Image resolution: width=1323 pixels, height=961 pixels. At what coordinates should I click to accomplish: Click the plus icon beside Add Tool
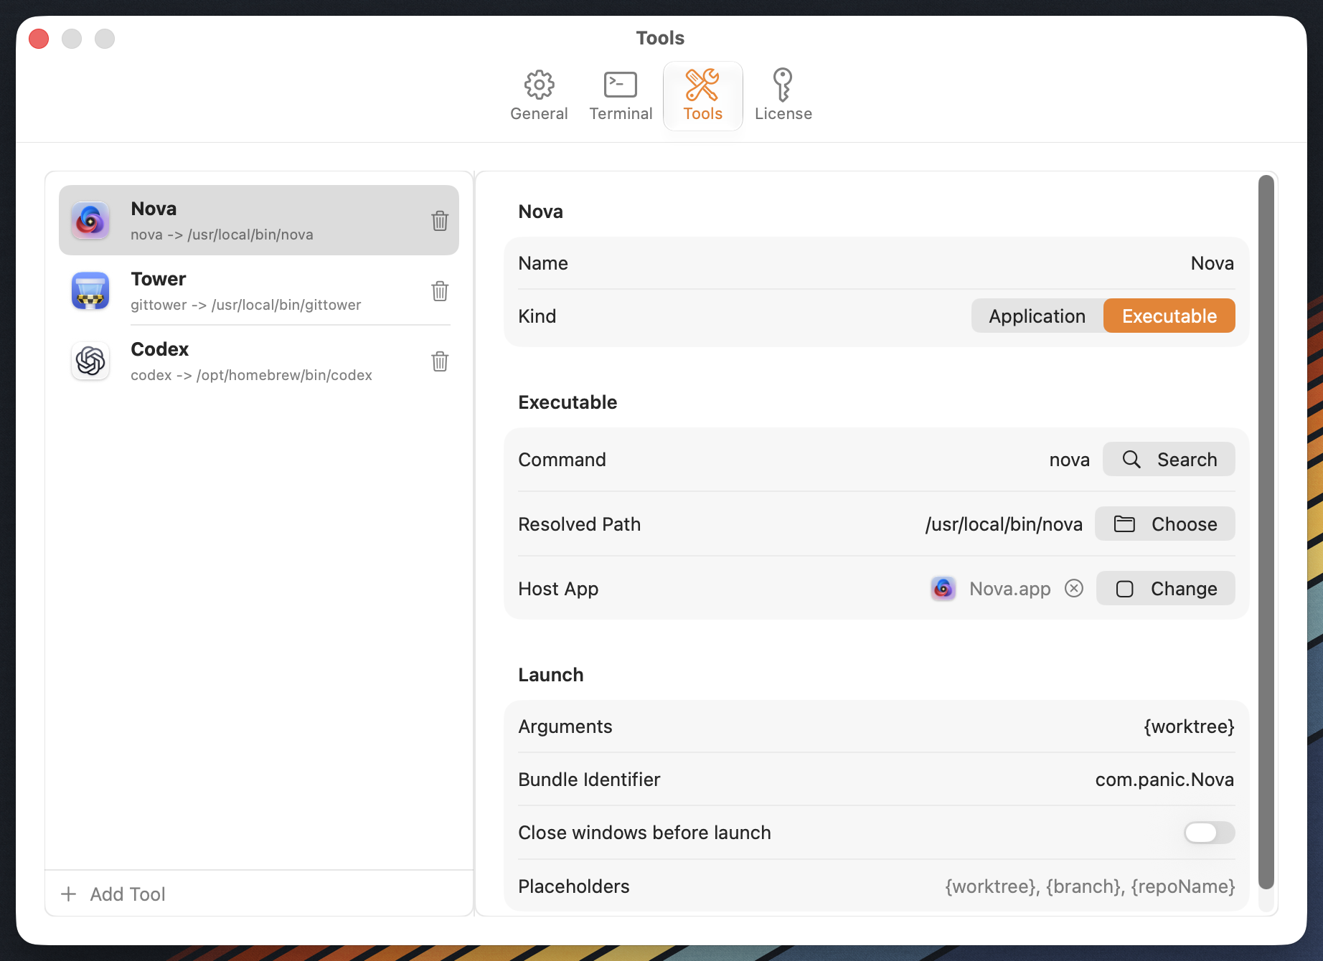click(68, 894)
